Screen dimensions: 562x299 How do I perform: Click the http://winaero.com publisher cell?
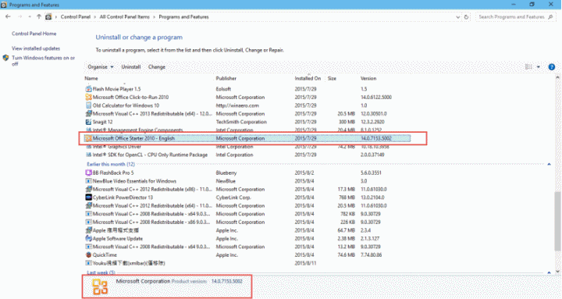tap(237, 105)
